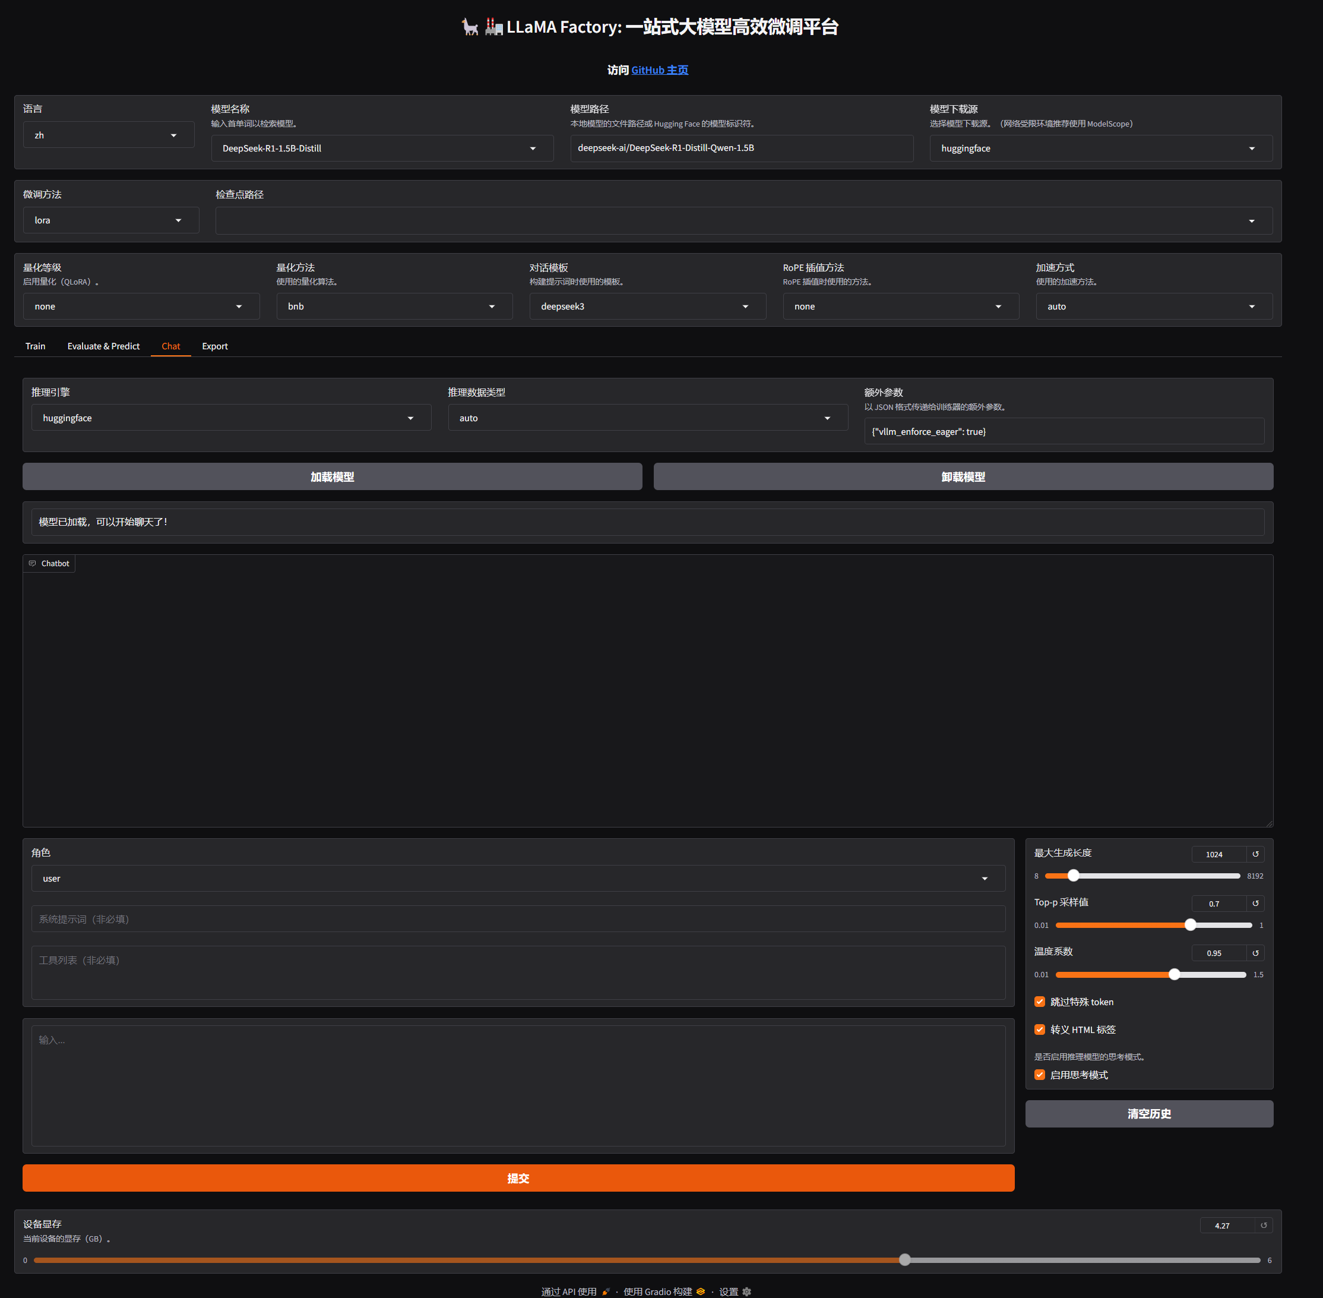Click the 提交 submit button
1323x1298 pixels.
[x=518, y=1178]
